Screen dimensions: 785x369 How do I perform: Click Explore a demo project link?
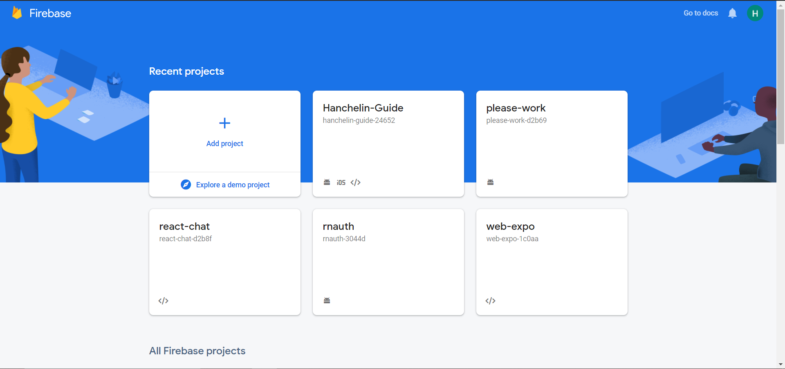(x=233, y=185)
